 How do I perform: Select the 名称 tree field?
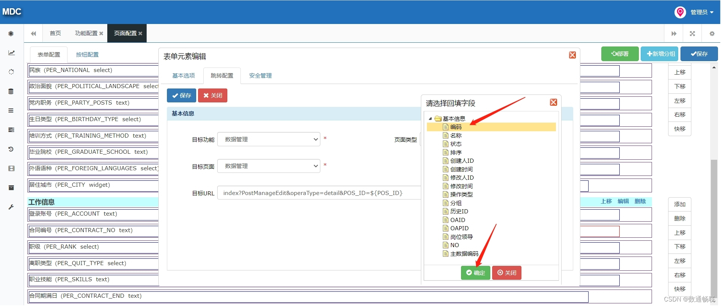(x=456, y=136)
